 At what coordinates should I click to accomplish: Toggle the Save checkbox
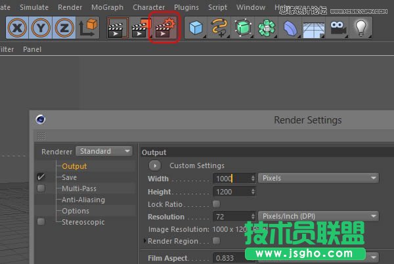pyautogui.click(x=41, y=177)
